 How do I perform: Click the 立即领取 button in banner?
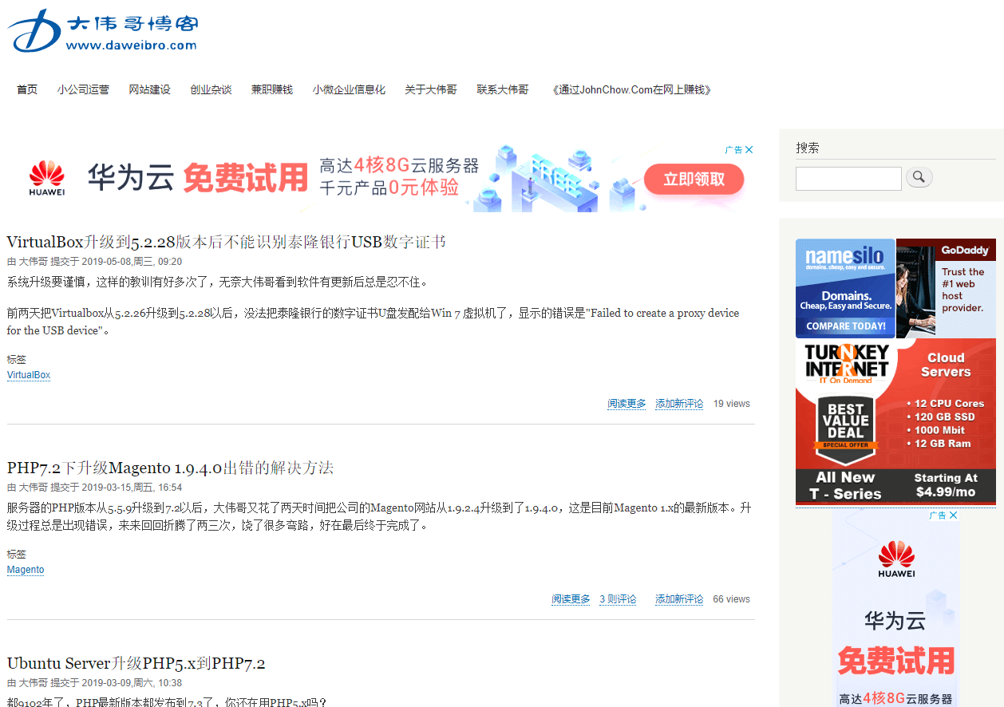click(x=694, y=180)
